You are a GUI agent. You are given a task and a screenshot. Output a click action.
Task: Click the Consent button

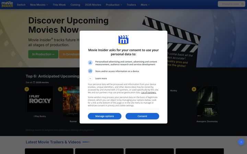pos(142,116)
